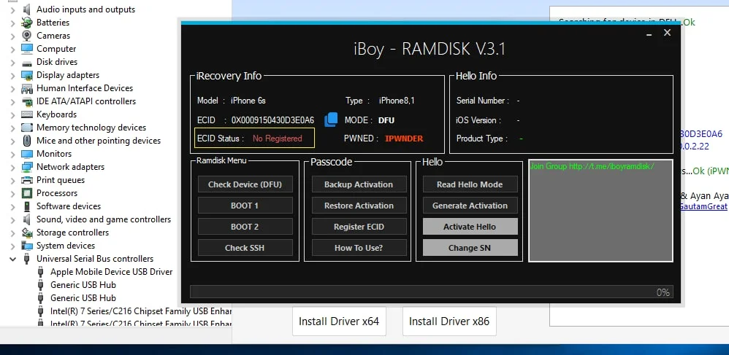This screenshot has height=355, width=729.
Task: Click the BOOT 1 button
Action: point(245,206)
